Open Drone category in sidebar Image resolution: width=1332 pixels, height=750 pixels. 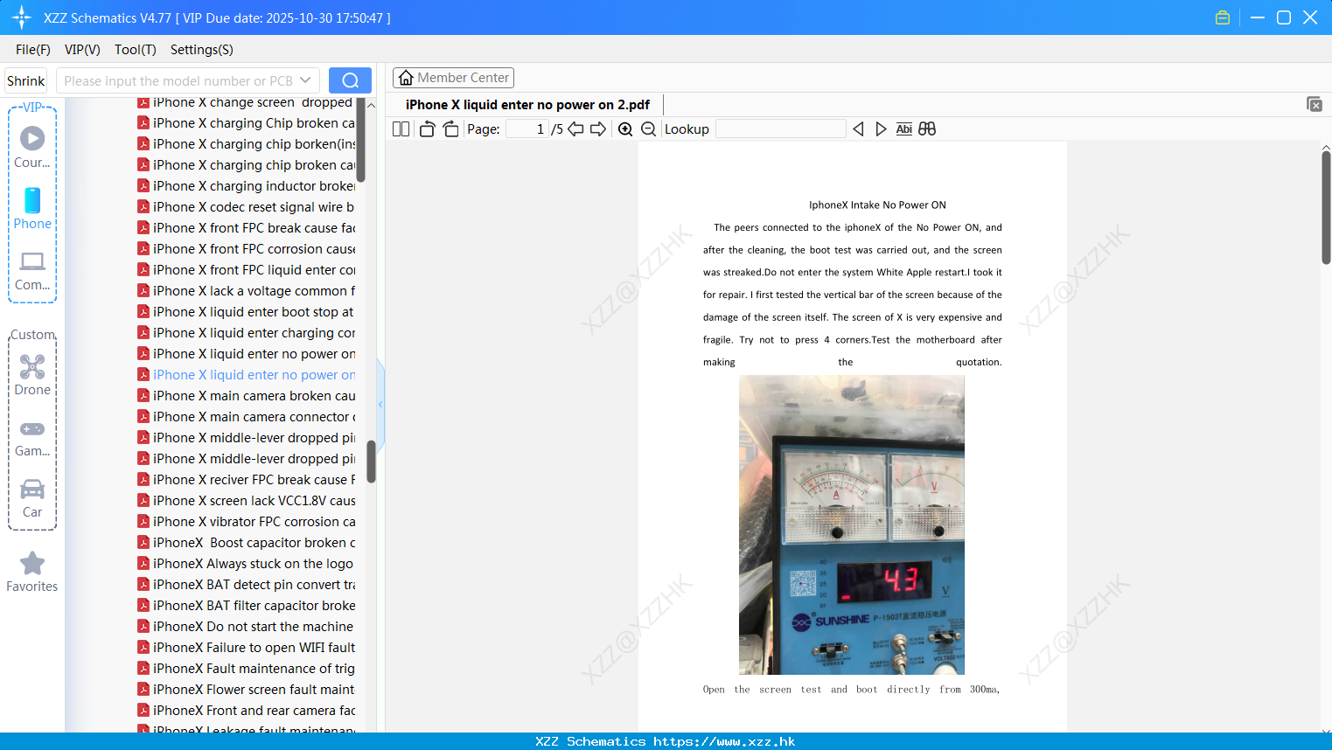point(32,375)
